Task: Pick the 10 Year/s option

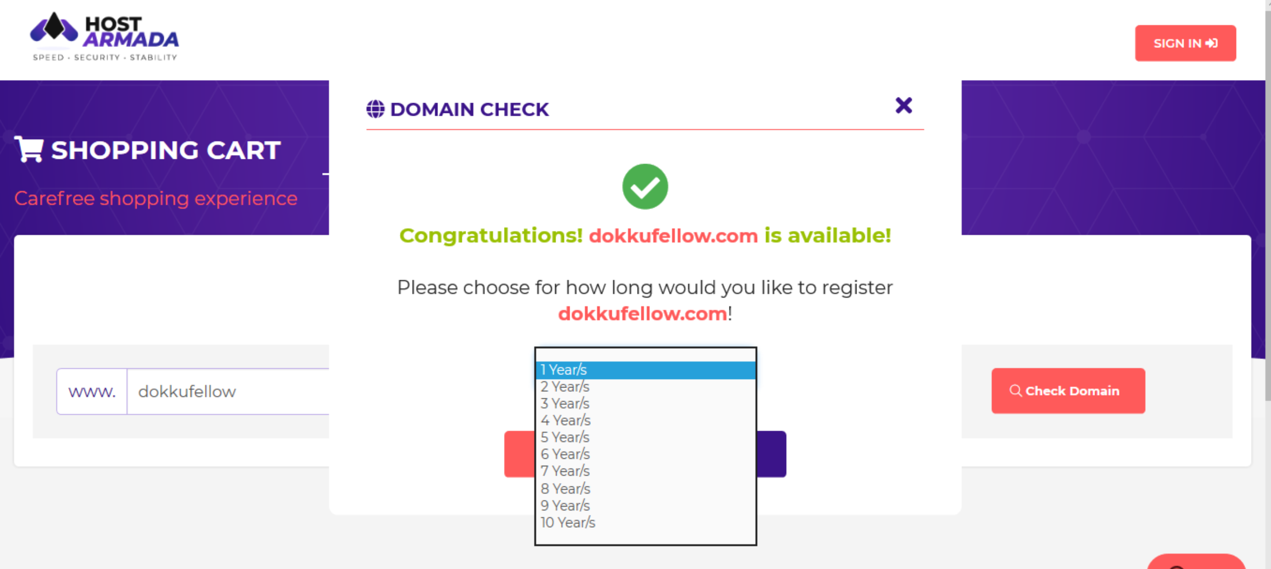Action: 644,522
